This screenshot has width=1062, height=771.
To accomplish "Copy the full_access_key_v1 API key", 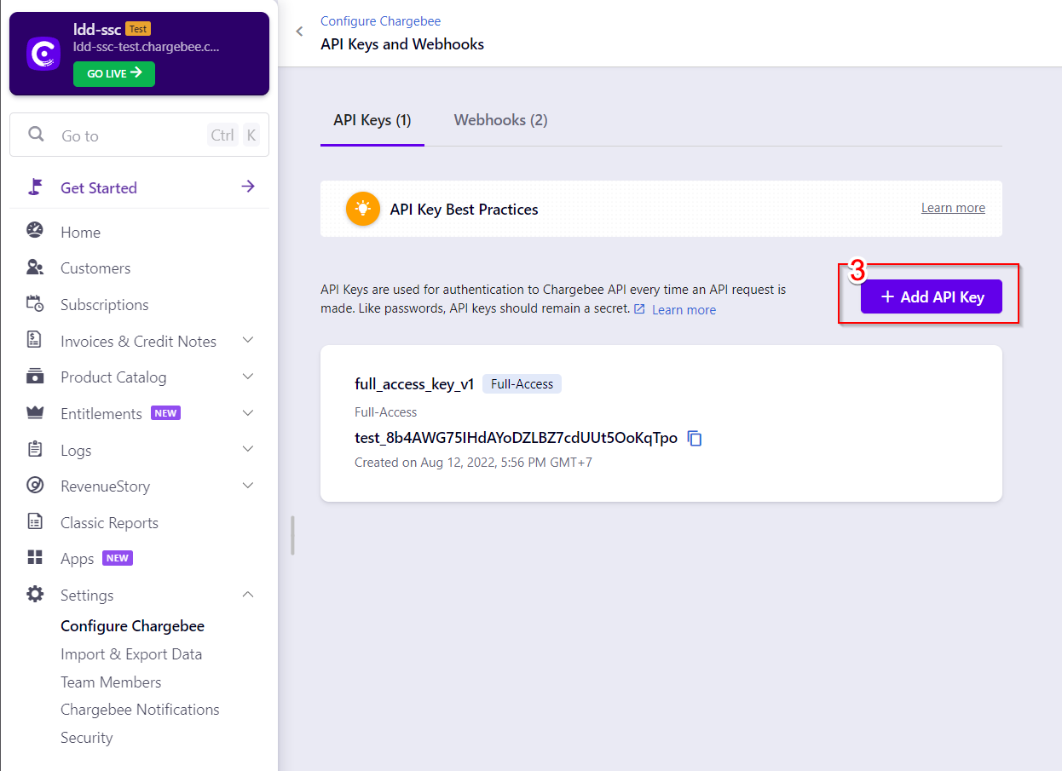I will click(x=695, y=439).
